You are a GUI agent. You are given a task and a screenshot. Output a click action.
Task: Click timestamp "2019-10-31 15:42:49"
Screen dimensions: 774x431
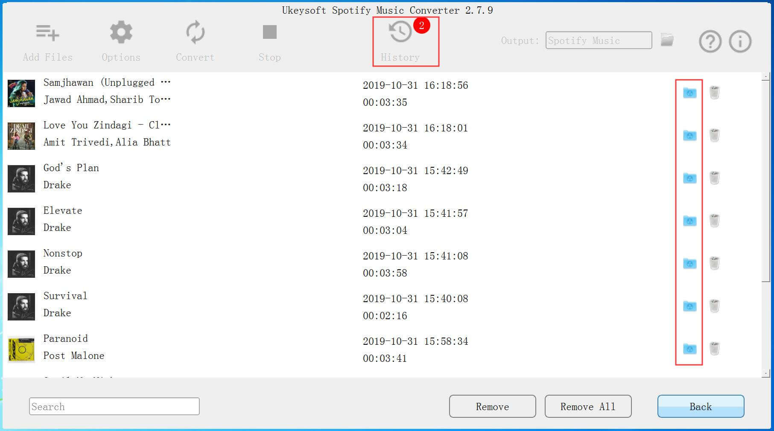(415, 171)
